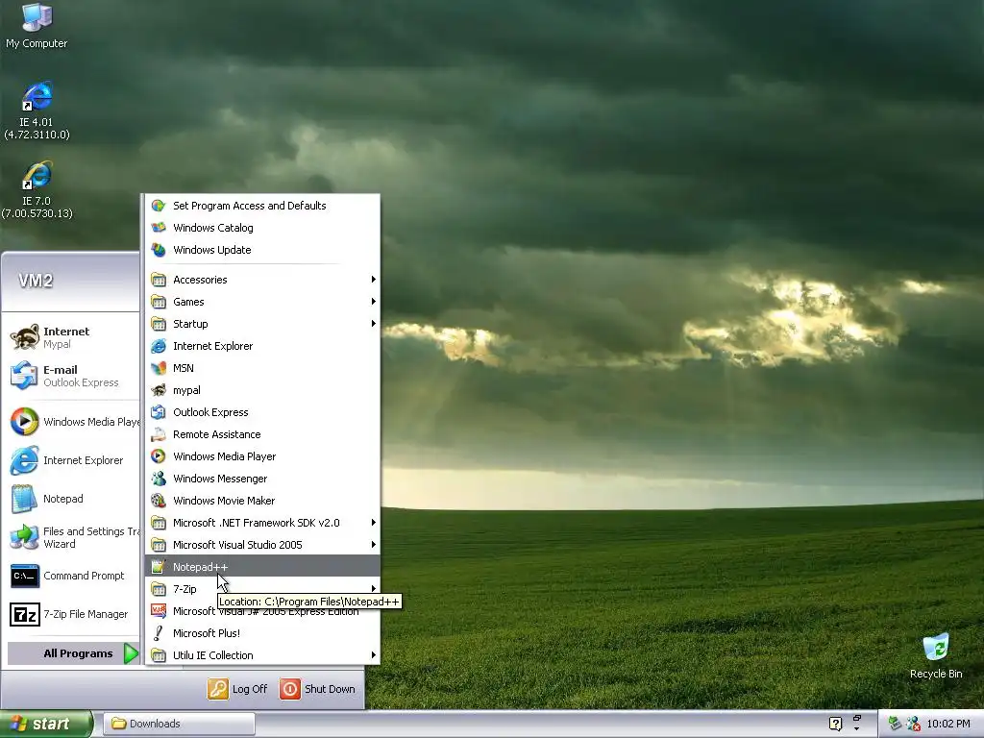The width and height of the screenshot is (984, 738).
Task: Click the 7-Zip File Manager icon
Action: click(x=24, y=614)
